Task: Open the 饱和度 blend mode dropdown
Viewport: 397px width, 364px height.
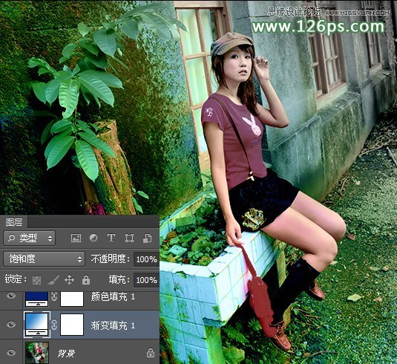Action: (44, 259)
